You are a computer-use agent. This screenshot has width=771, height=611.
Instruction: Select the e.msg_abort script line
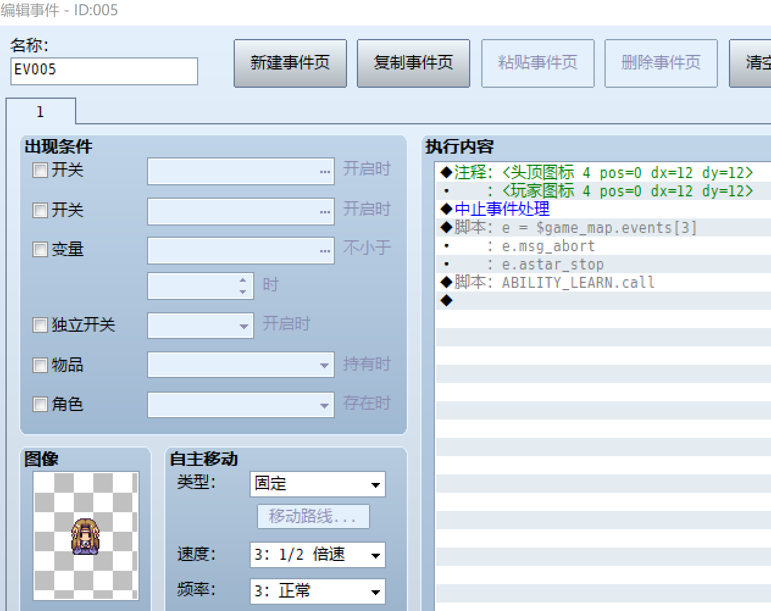click(604, 246)
